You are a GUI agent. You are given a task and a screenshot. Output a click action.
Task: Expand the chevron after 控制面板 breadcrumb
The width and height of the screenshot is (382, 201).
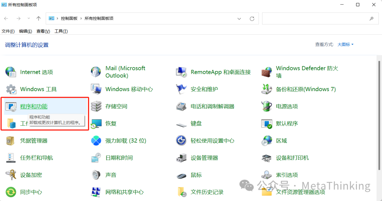tap(81, 18)
